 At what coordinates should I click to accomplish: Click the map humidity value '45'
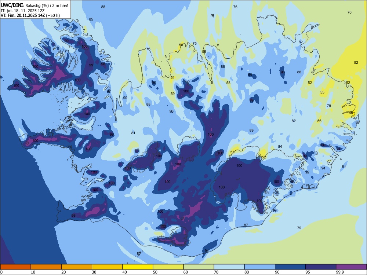pyautogui.click(x=351, y=113)
